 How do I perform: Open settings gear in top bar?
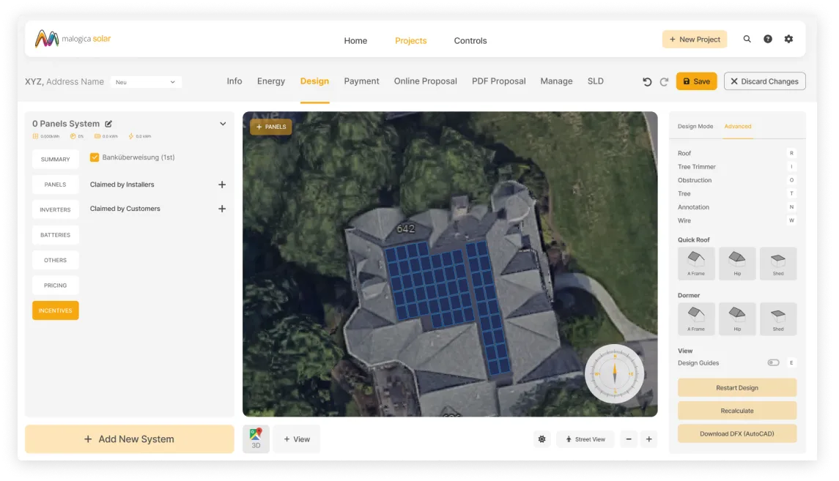point(788,40)
